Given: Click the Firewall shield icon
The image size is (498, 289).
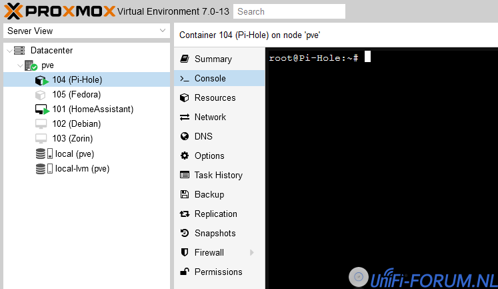Looking at the screenshot, I should 185,253.
